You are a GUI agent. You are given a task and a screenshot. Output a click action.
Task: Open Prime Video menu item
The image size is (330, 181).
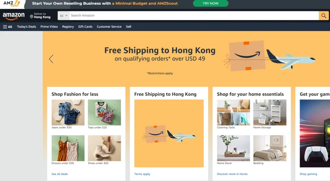pos(49,27)
